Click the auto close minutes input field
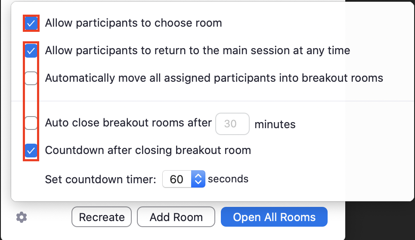Image resolution: width=415 pixels, height=240 pixels. (232, 124)
